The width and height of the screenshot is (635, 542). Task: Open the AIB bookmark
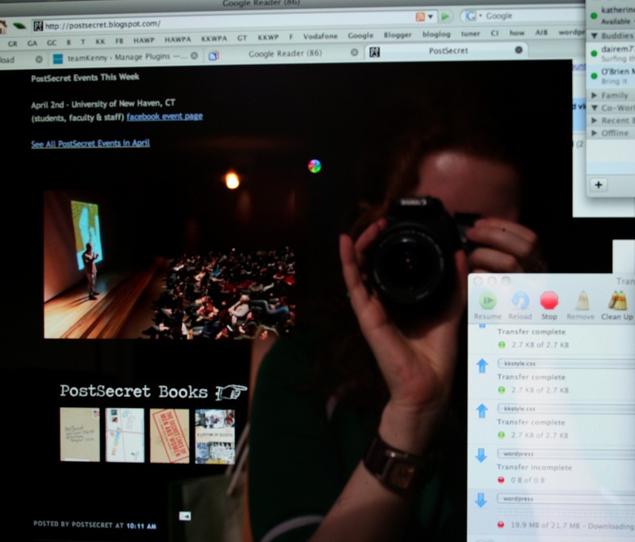pos(541,33)
